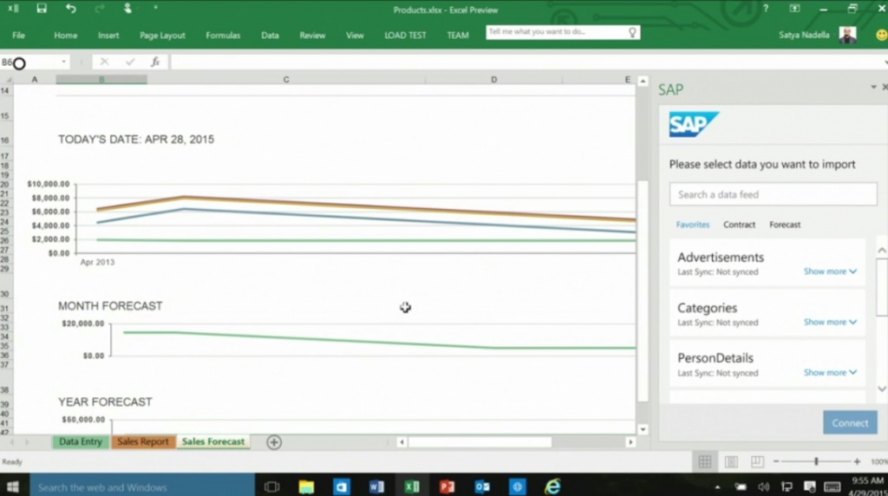
Task: Click the Connect button in the SAP pane
Action: 849,423
